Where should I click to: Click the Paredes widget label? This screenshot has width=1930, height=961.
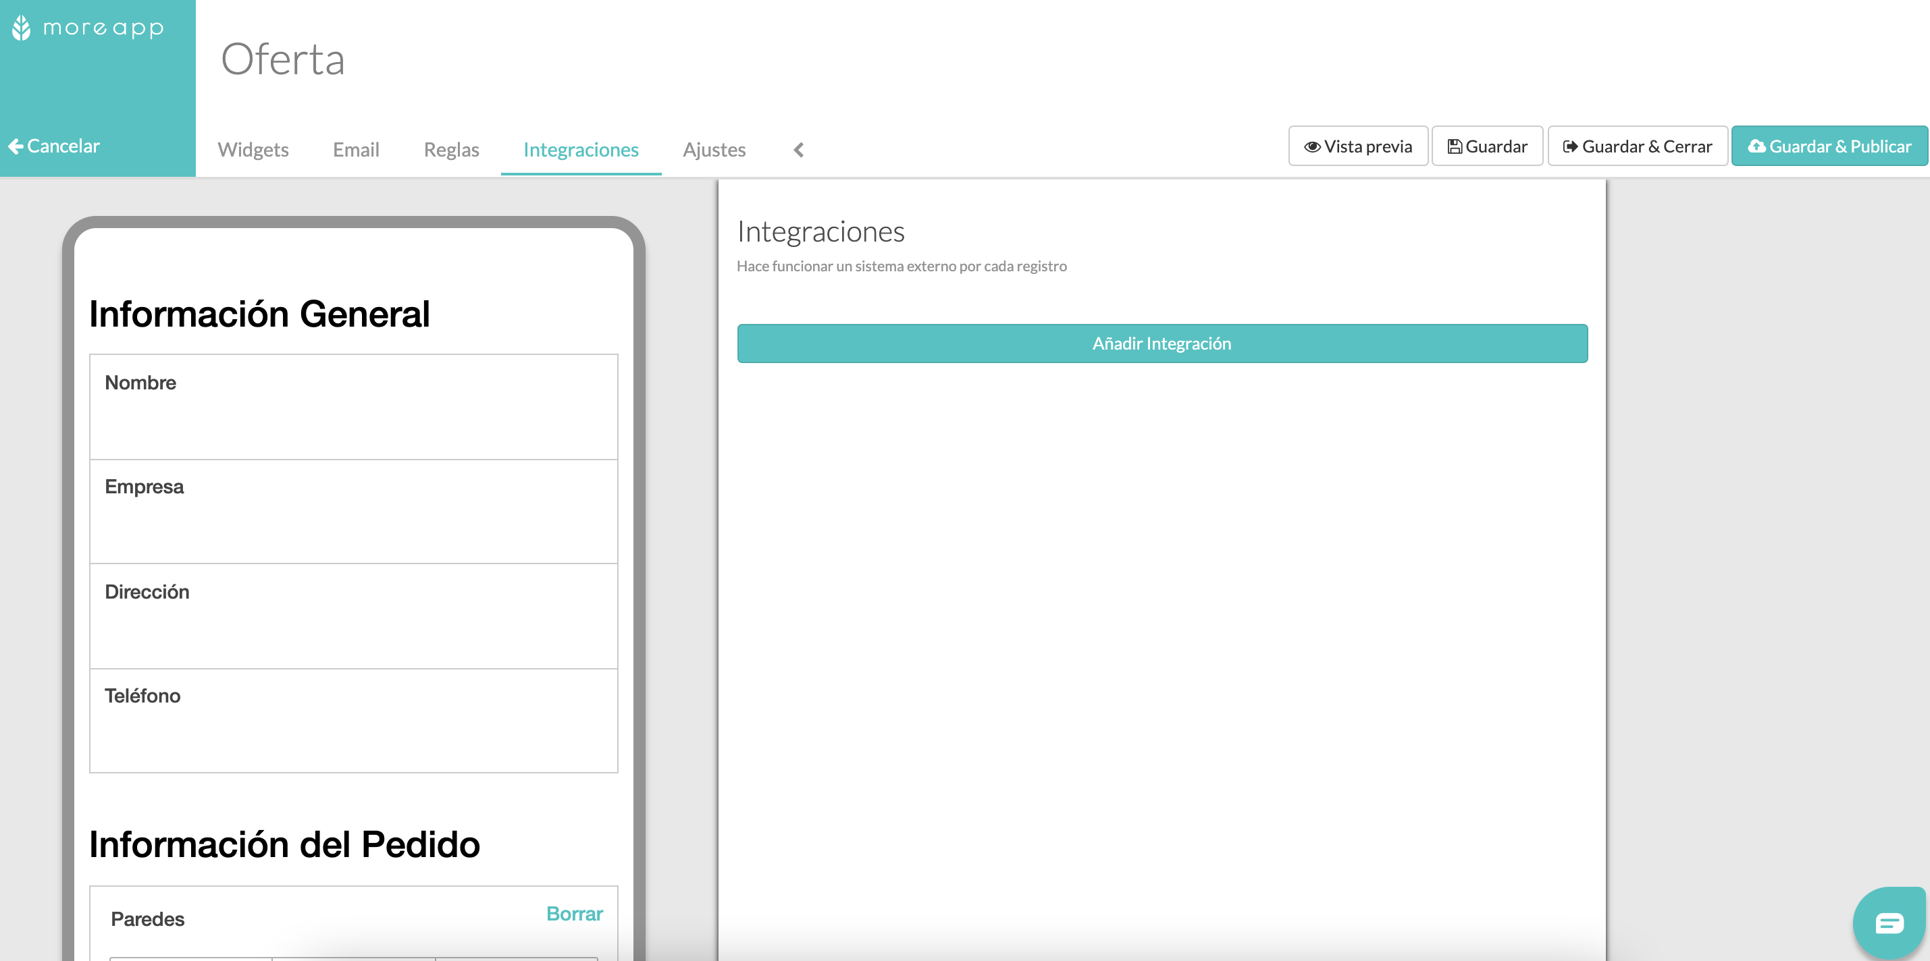[148, 918]
